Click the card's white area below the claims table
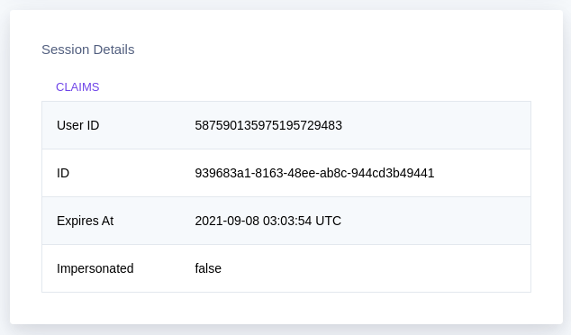571x335 pixels. 286,308
